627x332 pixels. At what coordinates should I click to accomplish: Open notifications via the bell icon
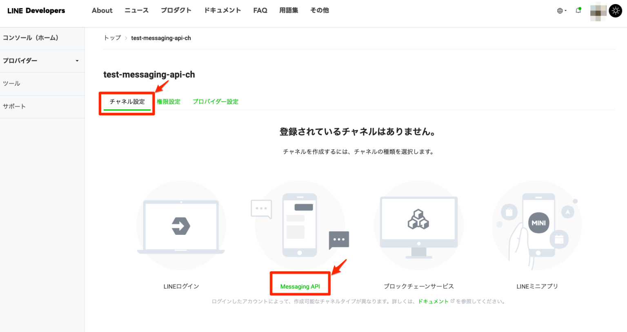pos(578,11)
